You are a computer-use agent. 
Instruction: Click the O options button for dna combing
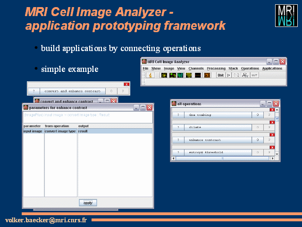258,115
